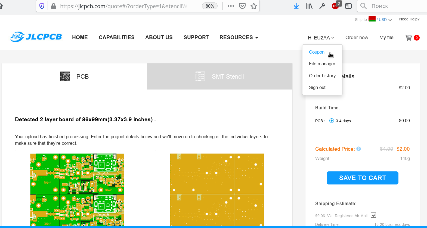Click the JLCPCB logo
427x228 pixels.
[x=36, y=37]
